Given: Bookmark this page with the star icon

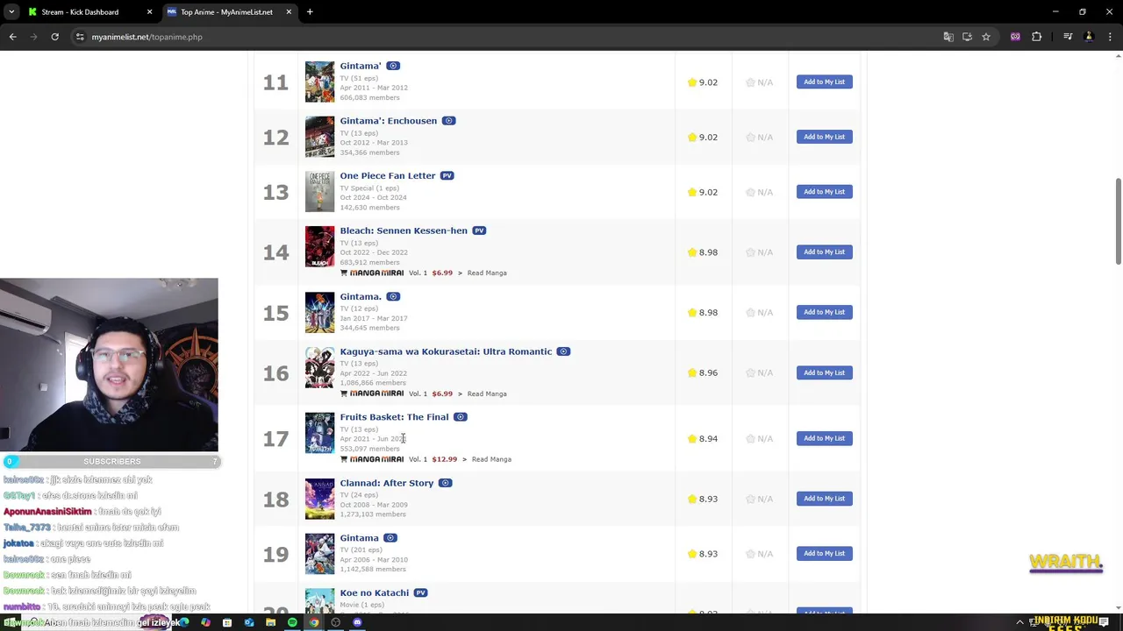Looking at the screenshot, I should click(986, 37).
